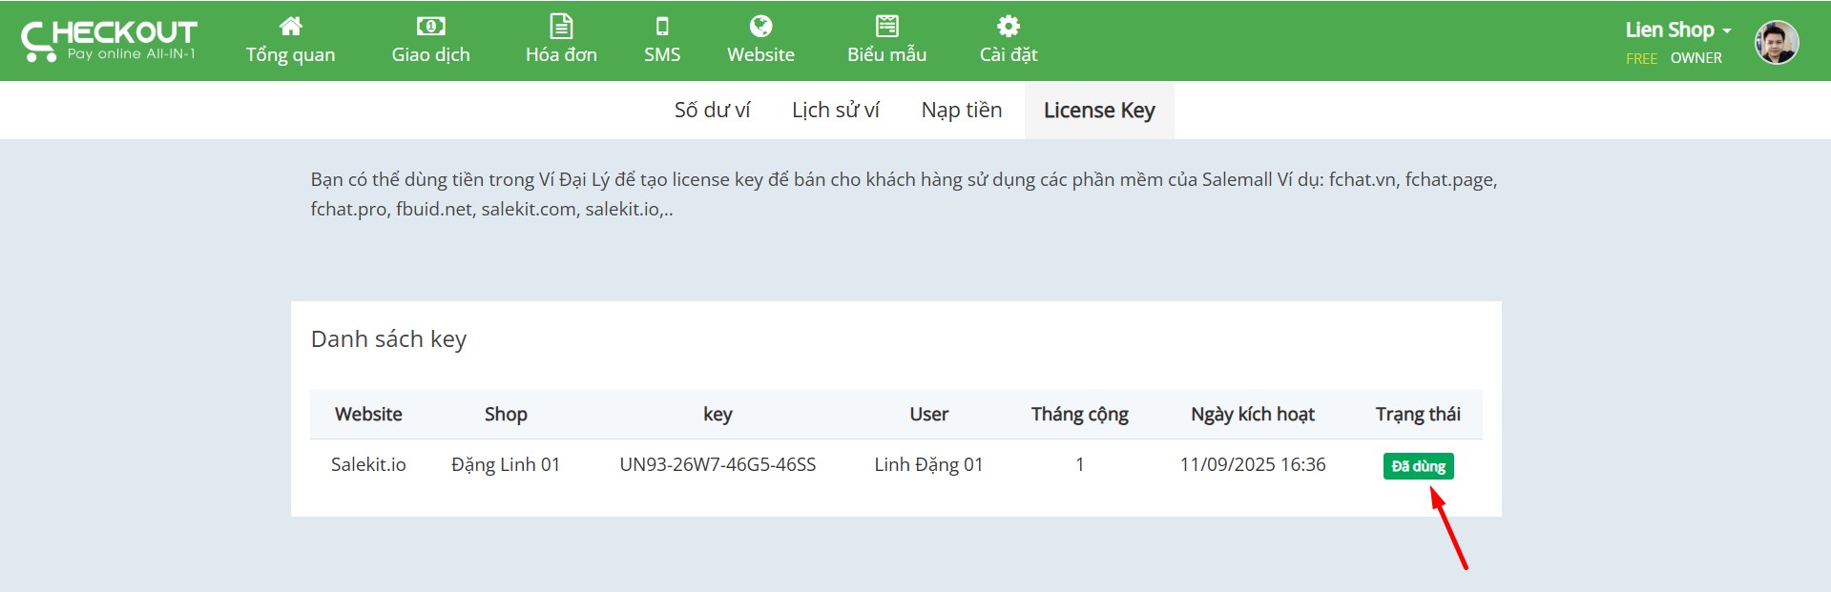Click the Trạng thái column header
Viewport: 1831px width, 592px height.
[x=1418, y=414]
